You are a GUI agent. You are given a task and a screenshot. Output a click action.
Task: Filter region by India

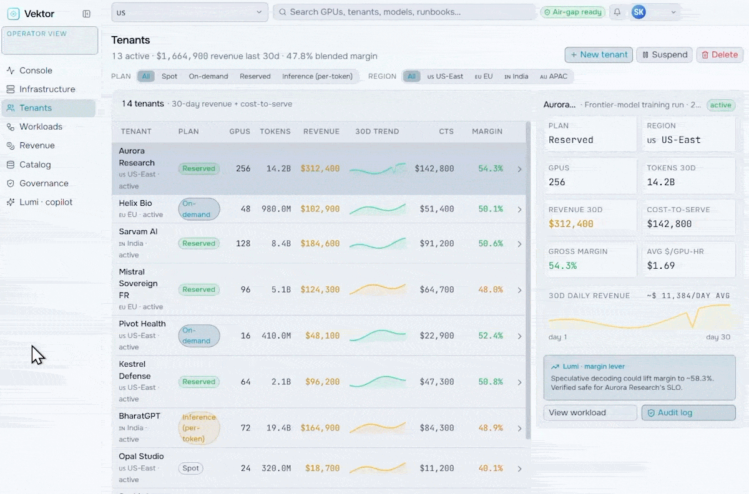click(516, 76)
